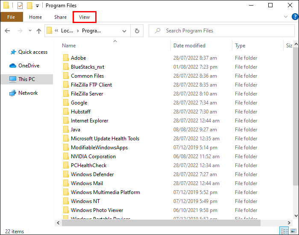Select the Windows Photo Viewer folder name
Image resolution: width=299 pixels, height=235 pixels.
tap(97, 210)
